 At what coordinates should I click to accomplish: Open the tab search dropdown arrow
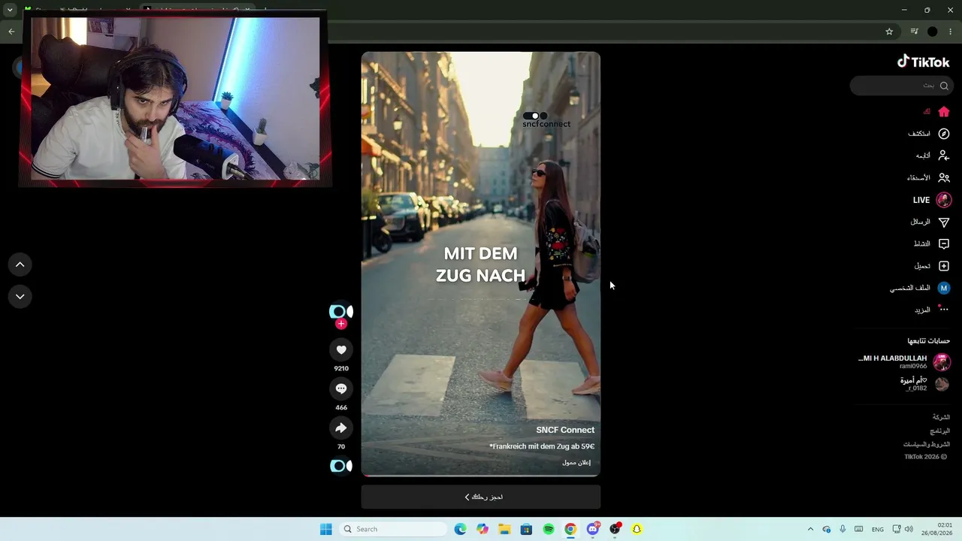pyautogui.click(x=10, y=10)
